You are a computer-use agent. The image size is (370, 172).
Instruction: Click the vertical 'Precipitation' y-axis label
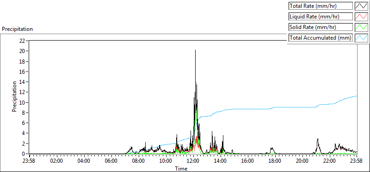pos(14,96)
